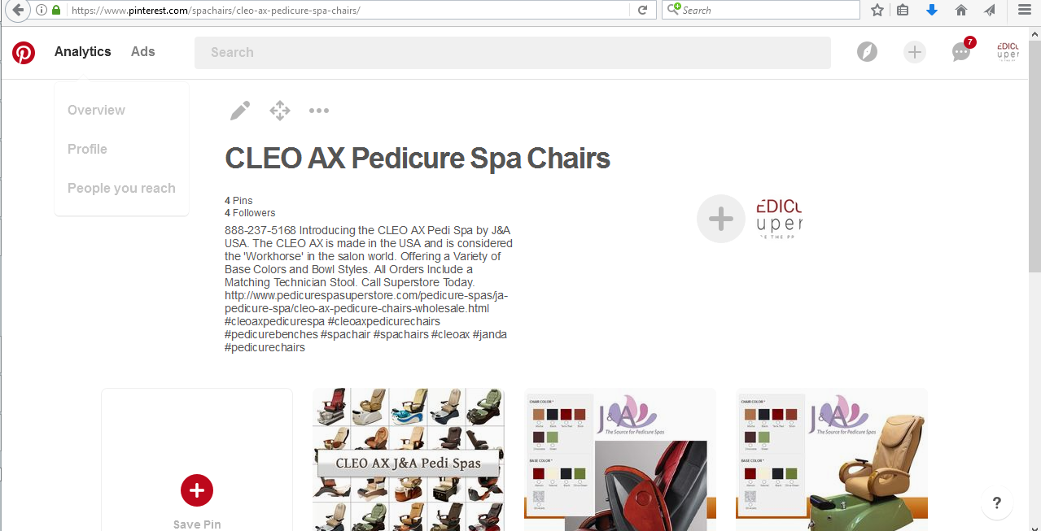1041x531 pixels.
Task: Open the Analytics dropdown menu
Action: [83, 51]
